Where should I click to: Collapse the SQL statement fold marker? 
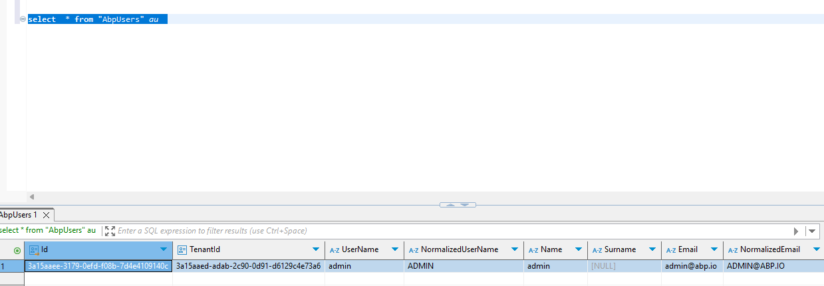pyautogui.click(x=23, y=19)
